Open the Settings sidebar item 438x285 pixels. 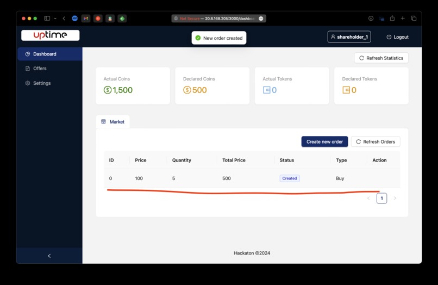coord(50,83)
